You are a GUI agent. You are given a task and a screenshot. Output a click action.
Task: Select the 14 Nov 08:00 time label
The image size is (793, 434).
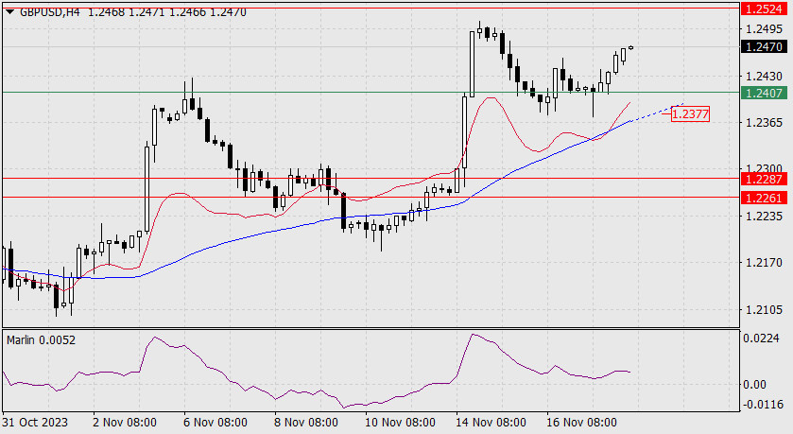(491, 423)
